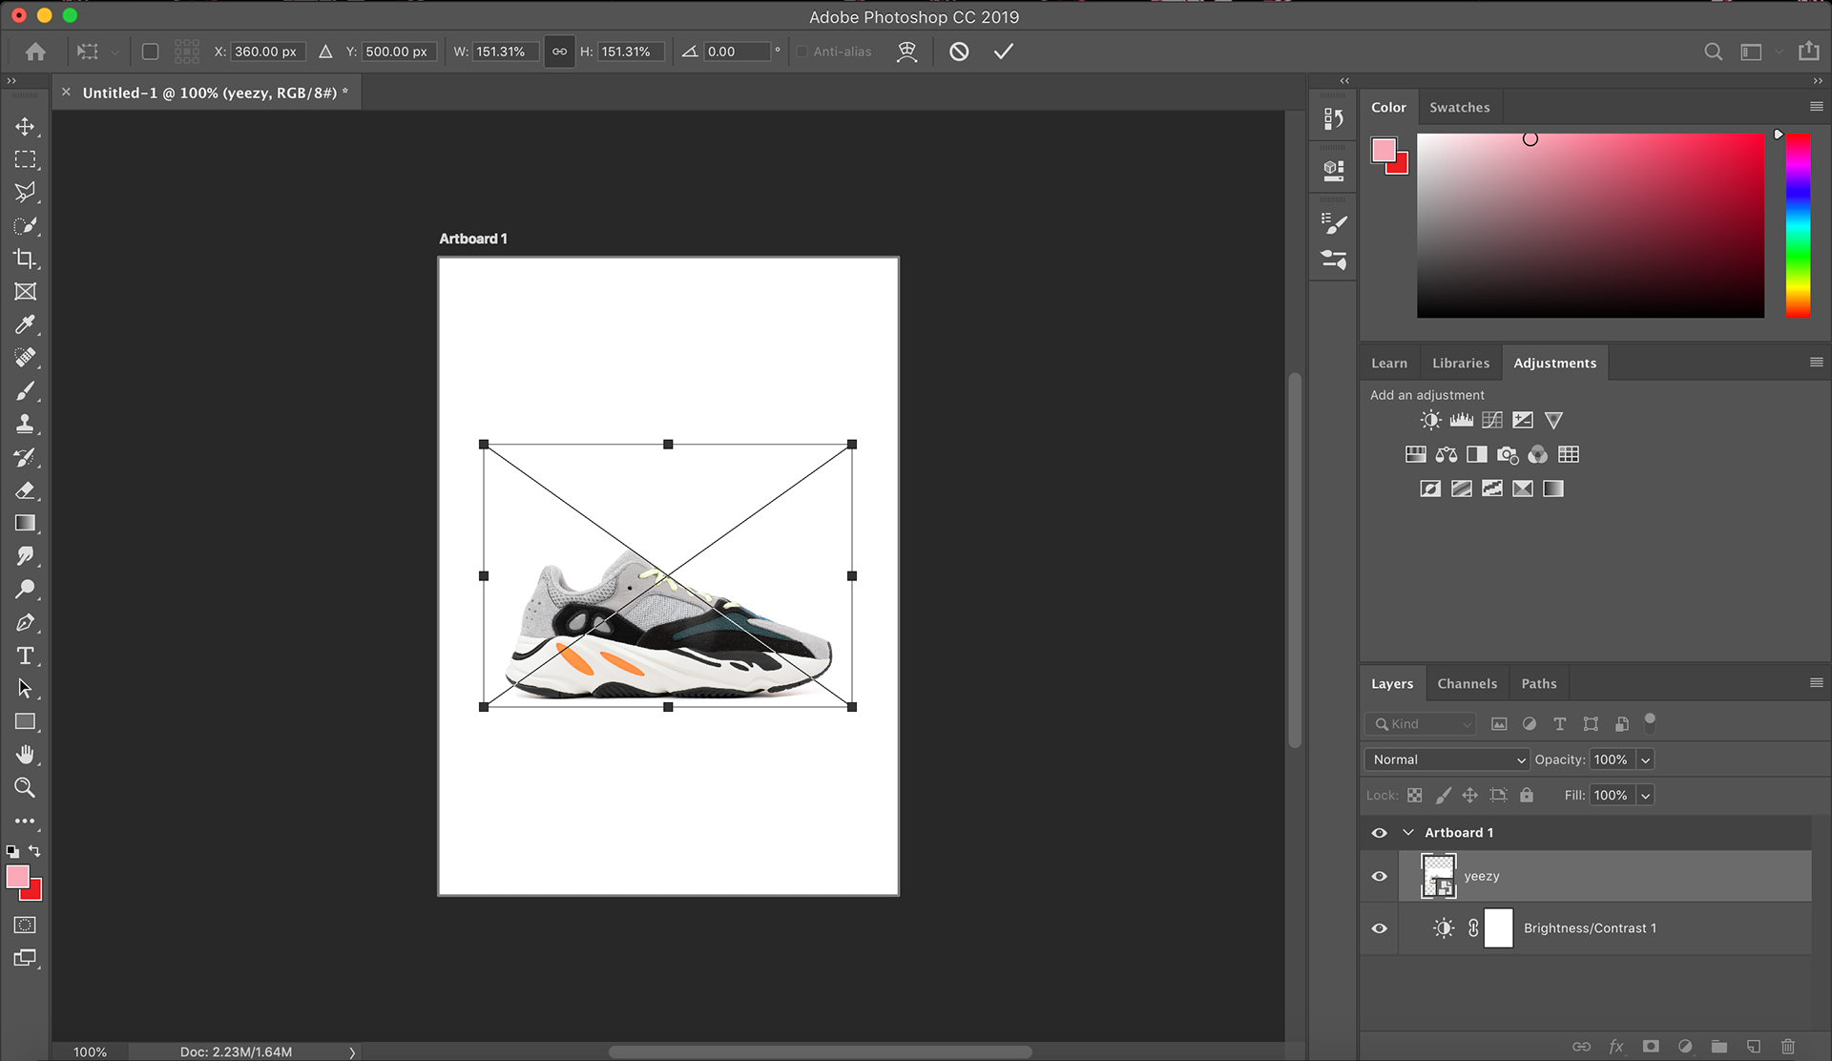The height and width of the screenshot is (1061, 1832).
Task: Hide the yeezy layer
Action: (1379, 876)
